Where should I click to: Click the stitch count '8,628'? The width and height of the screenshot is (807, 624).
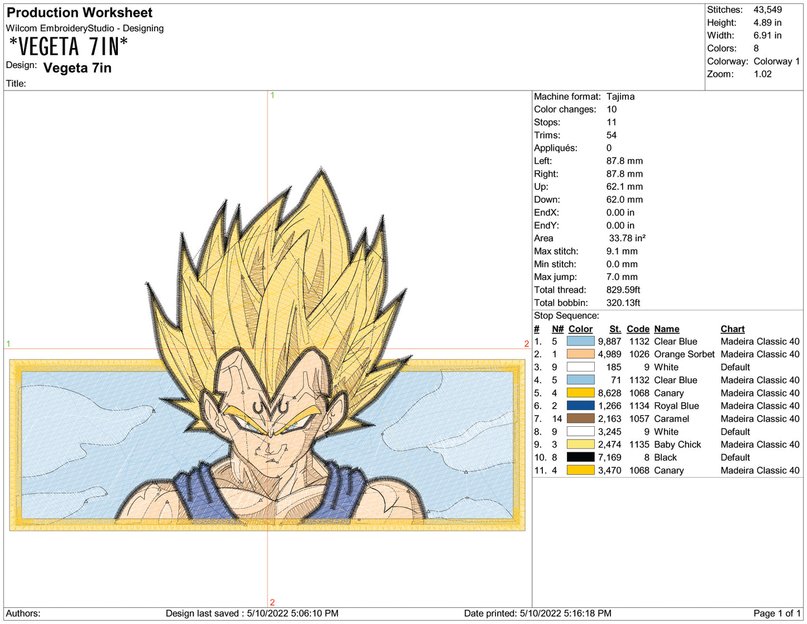pos(609,393)
